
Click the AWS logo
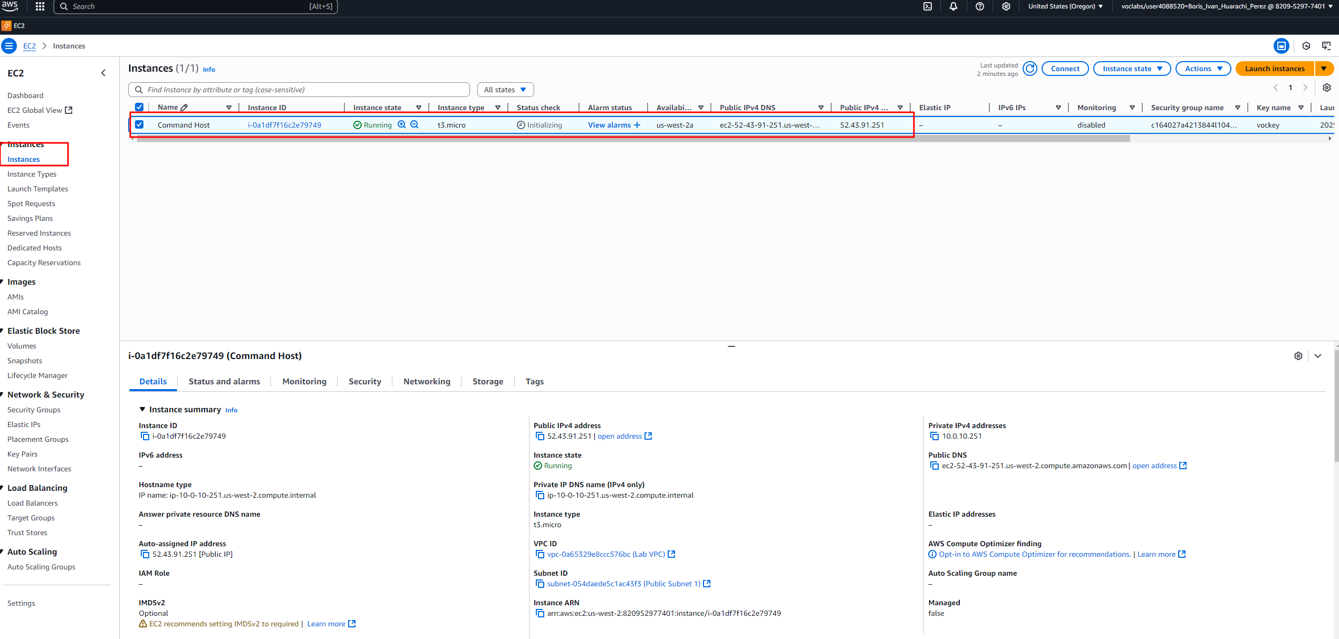point(9,6)
